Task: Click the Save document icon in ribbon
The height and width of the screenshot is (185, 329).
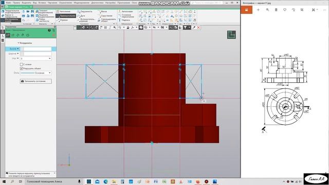Action: [x=32, y=11]
